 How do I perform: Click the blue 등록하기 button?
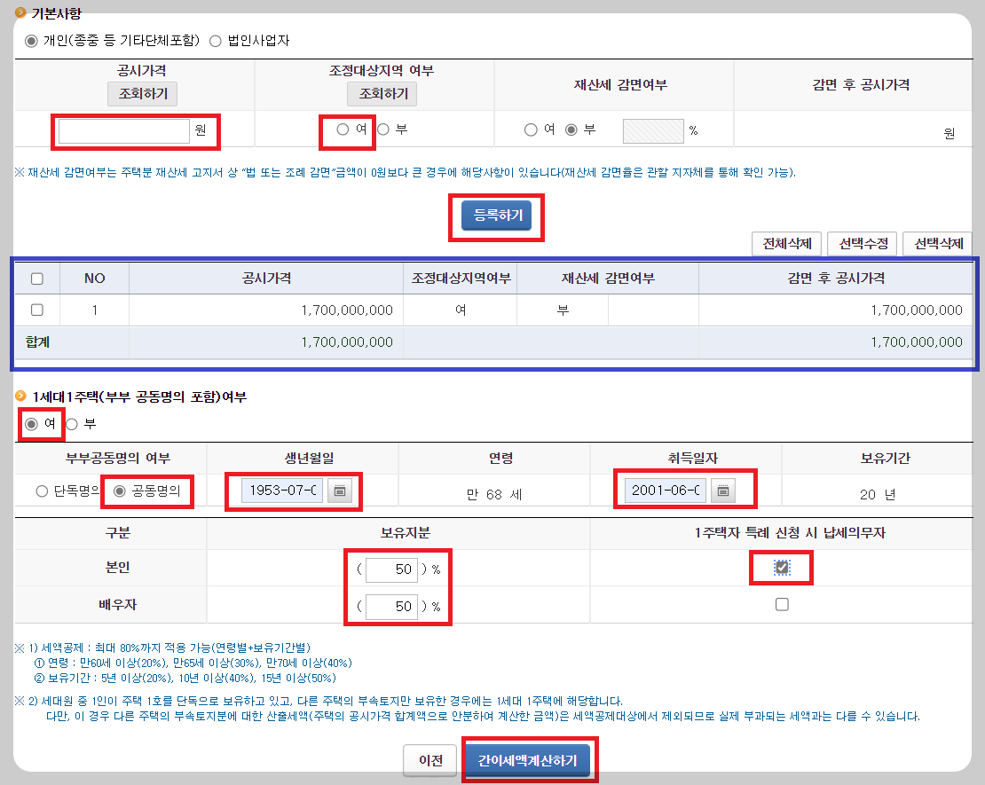pyautogui.click(x=496, y=213)
